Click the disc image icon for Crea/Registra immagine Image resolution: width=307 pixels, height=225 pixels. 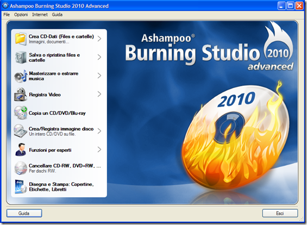(20, 131)
